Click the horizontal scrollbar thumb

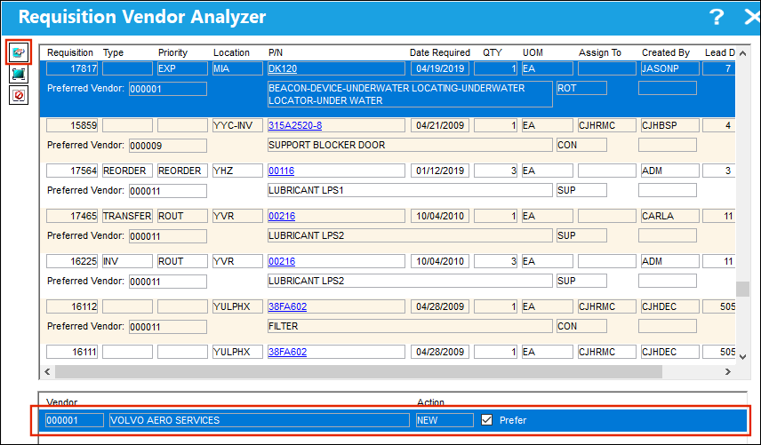point(358,372)
